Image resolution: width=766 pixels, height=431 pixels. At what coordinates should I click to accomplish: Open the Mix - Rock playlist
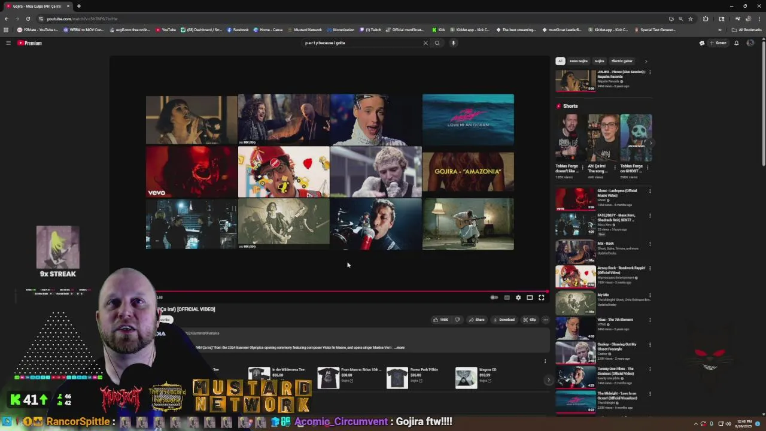pyautogui.click(x=575, y=252)
